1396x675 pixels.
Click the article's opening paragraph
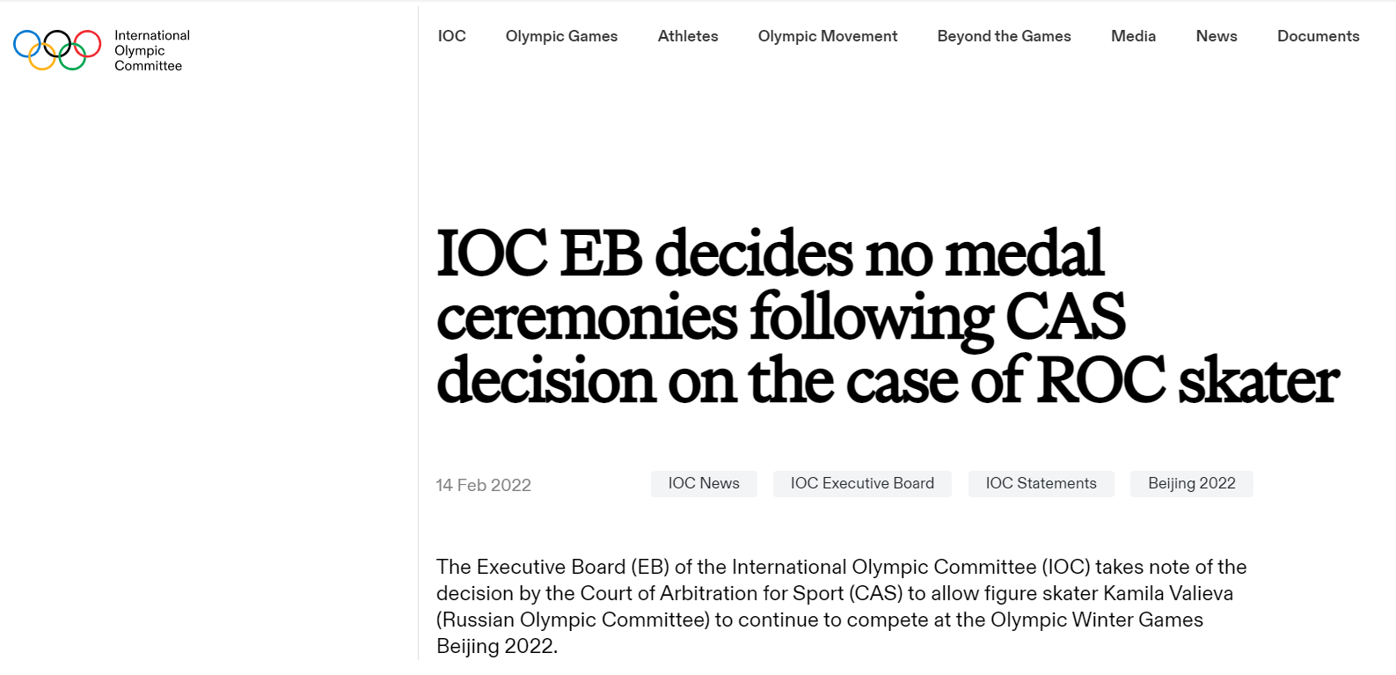[x=841, y=605]
